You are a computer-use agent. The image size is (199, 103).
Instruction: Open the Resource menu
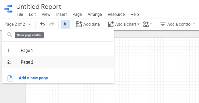click(x=116, y=14)
